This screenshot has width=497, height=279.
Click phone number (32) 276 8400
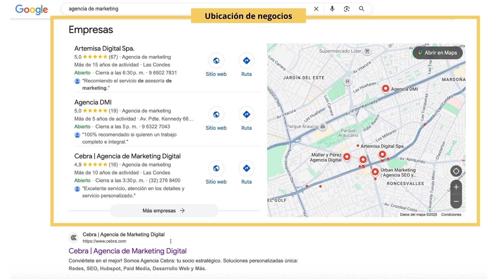(x=165, y=181)
